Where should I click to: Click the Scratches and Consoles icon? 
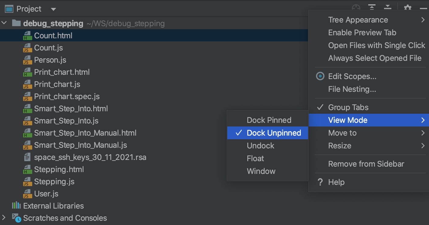coord(16,218)
